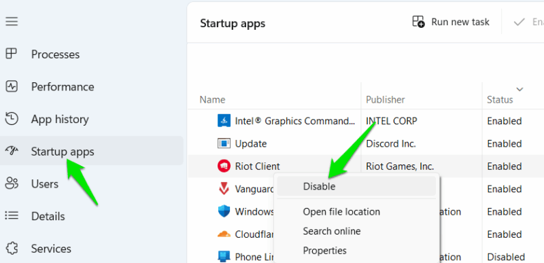The width and height of the screenshot is (544, 263).
Task: Click the Performance pulse icon
Action: point(12,86)
